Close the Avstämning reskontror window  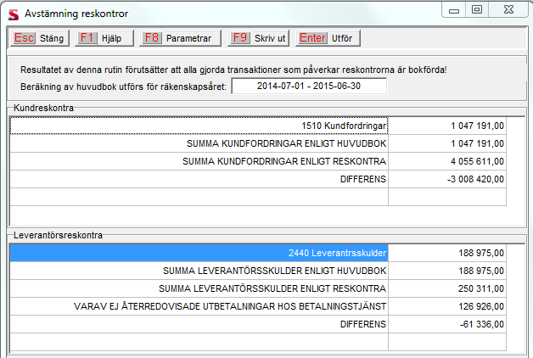point(508,9)
